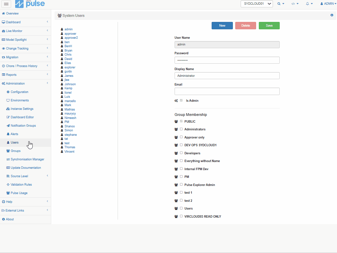Screen dimensions: 337x253
Task: Select user approver2 in the list
Action: (71, 38)
